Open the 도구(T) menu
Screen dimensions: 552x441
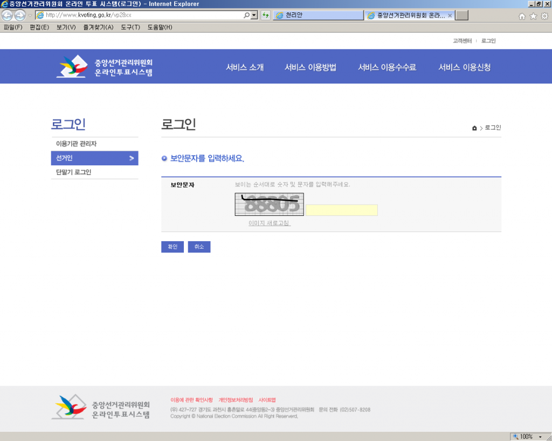tap(130, 27)
